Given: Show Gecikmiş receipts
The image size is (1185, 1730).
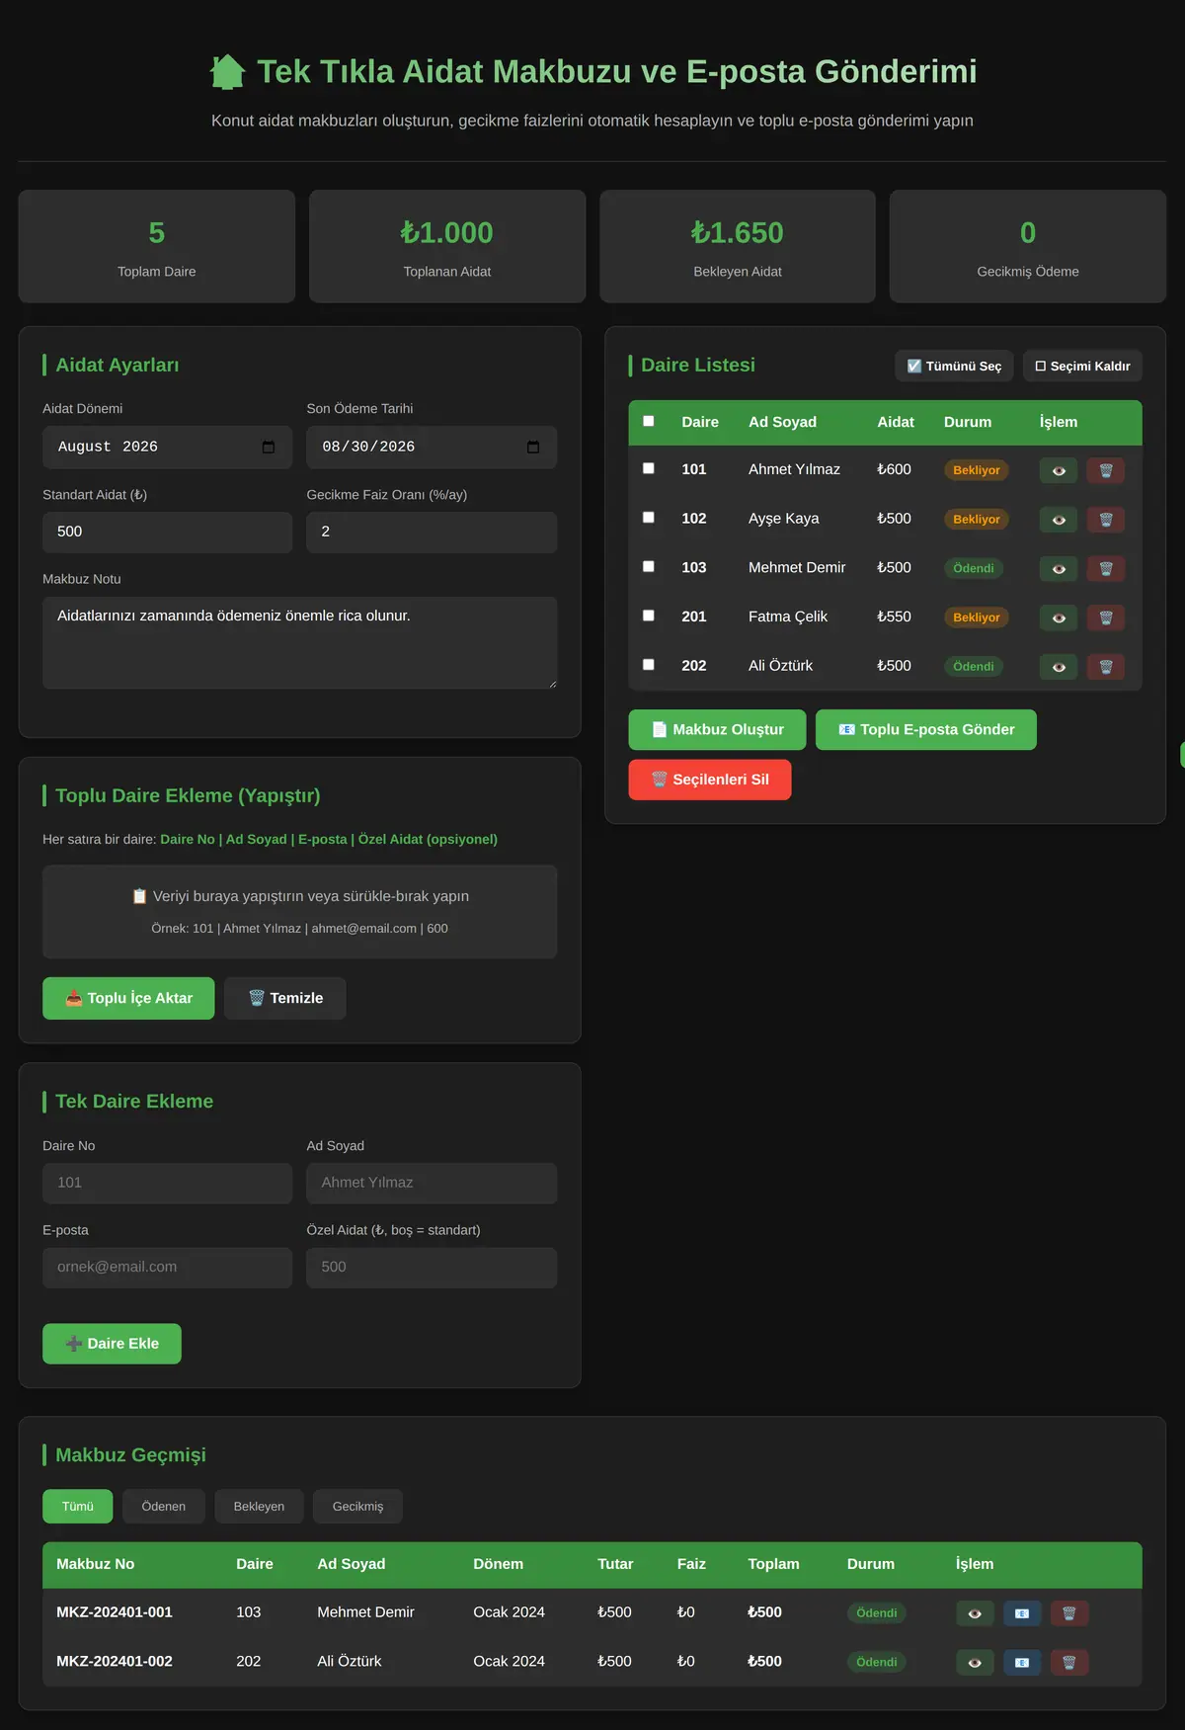Looking at the screenshot, I should [x=357, y=1507].
